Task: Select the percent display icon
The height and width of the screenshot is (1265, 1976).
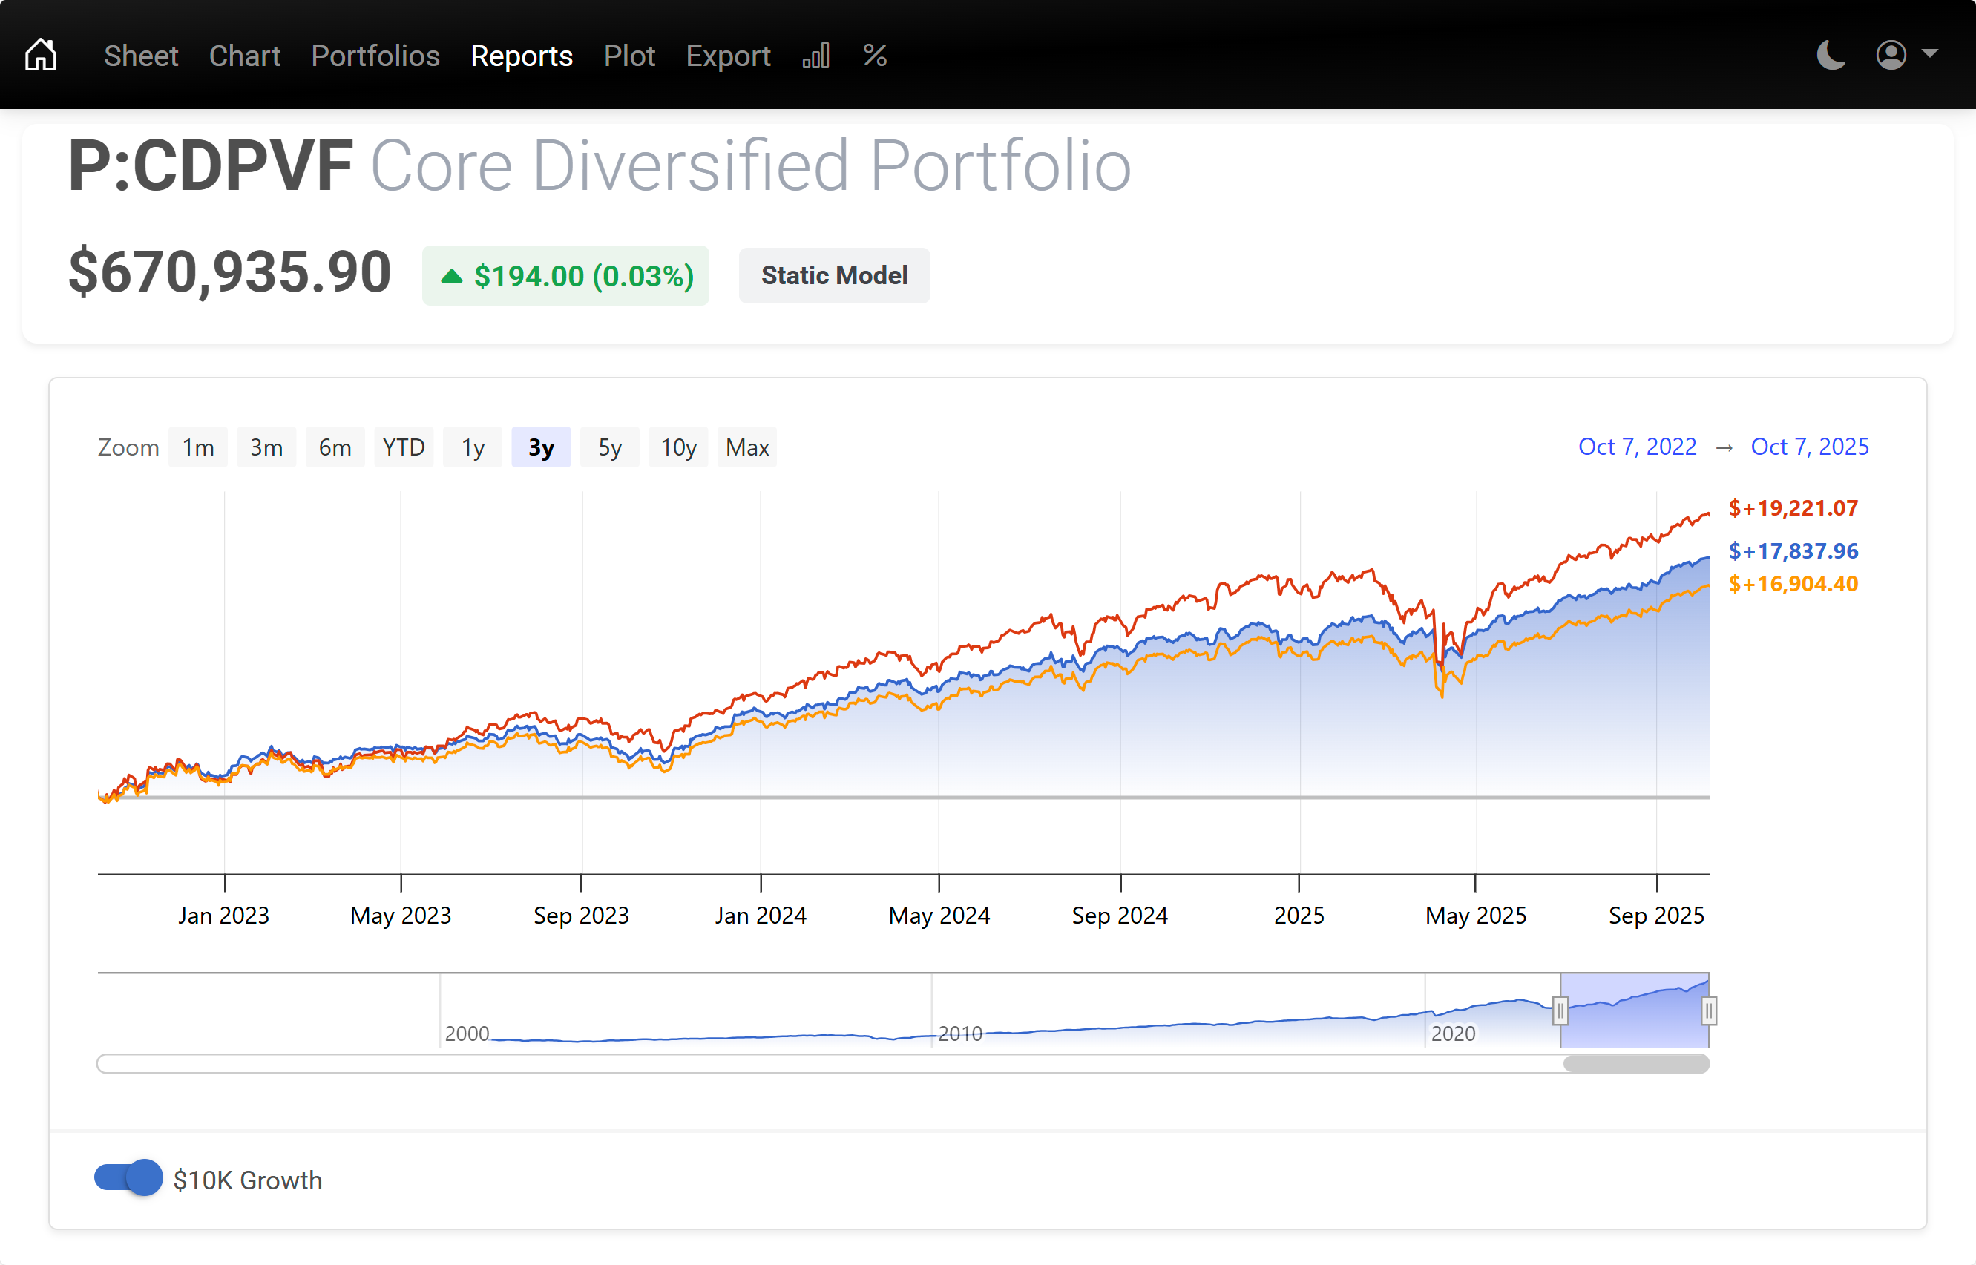Action: 875,55
